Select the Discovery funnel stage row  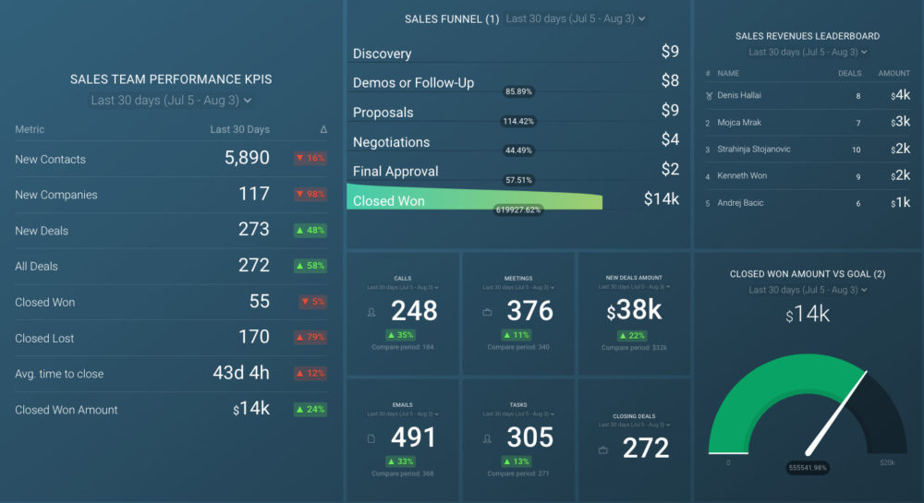click(x=516, y=53)
